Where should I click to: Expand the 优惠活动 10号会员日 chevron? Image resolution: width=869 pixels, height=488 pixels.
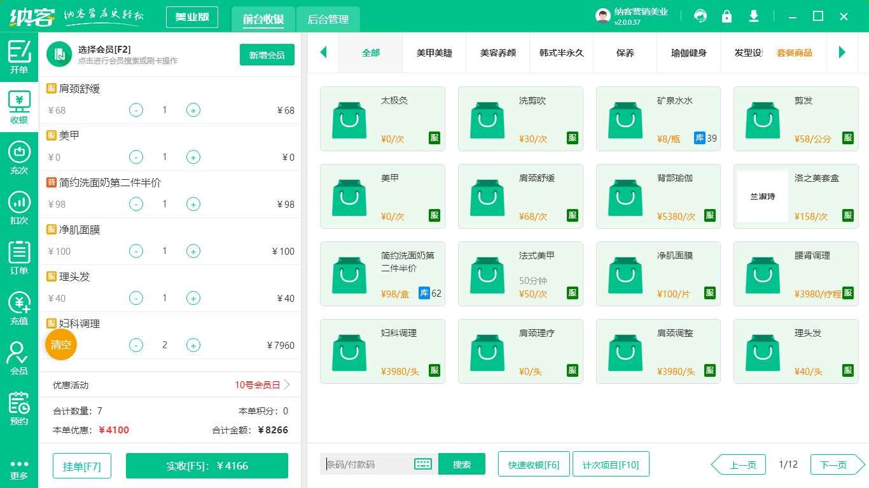coord(287,384)
